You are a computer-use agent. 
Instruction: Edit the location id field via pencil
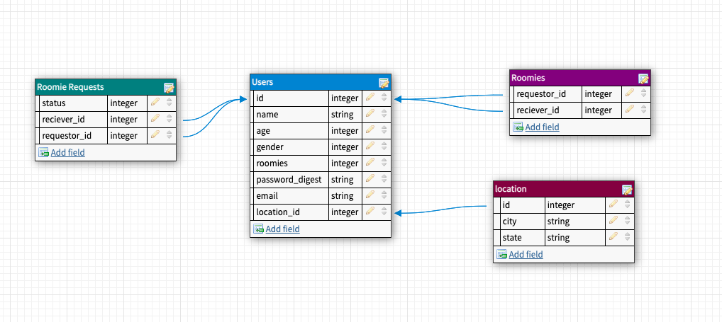point(613,204)
